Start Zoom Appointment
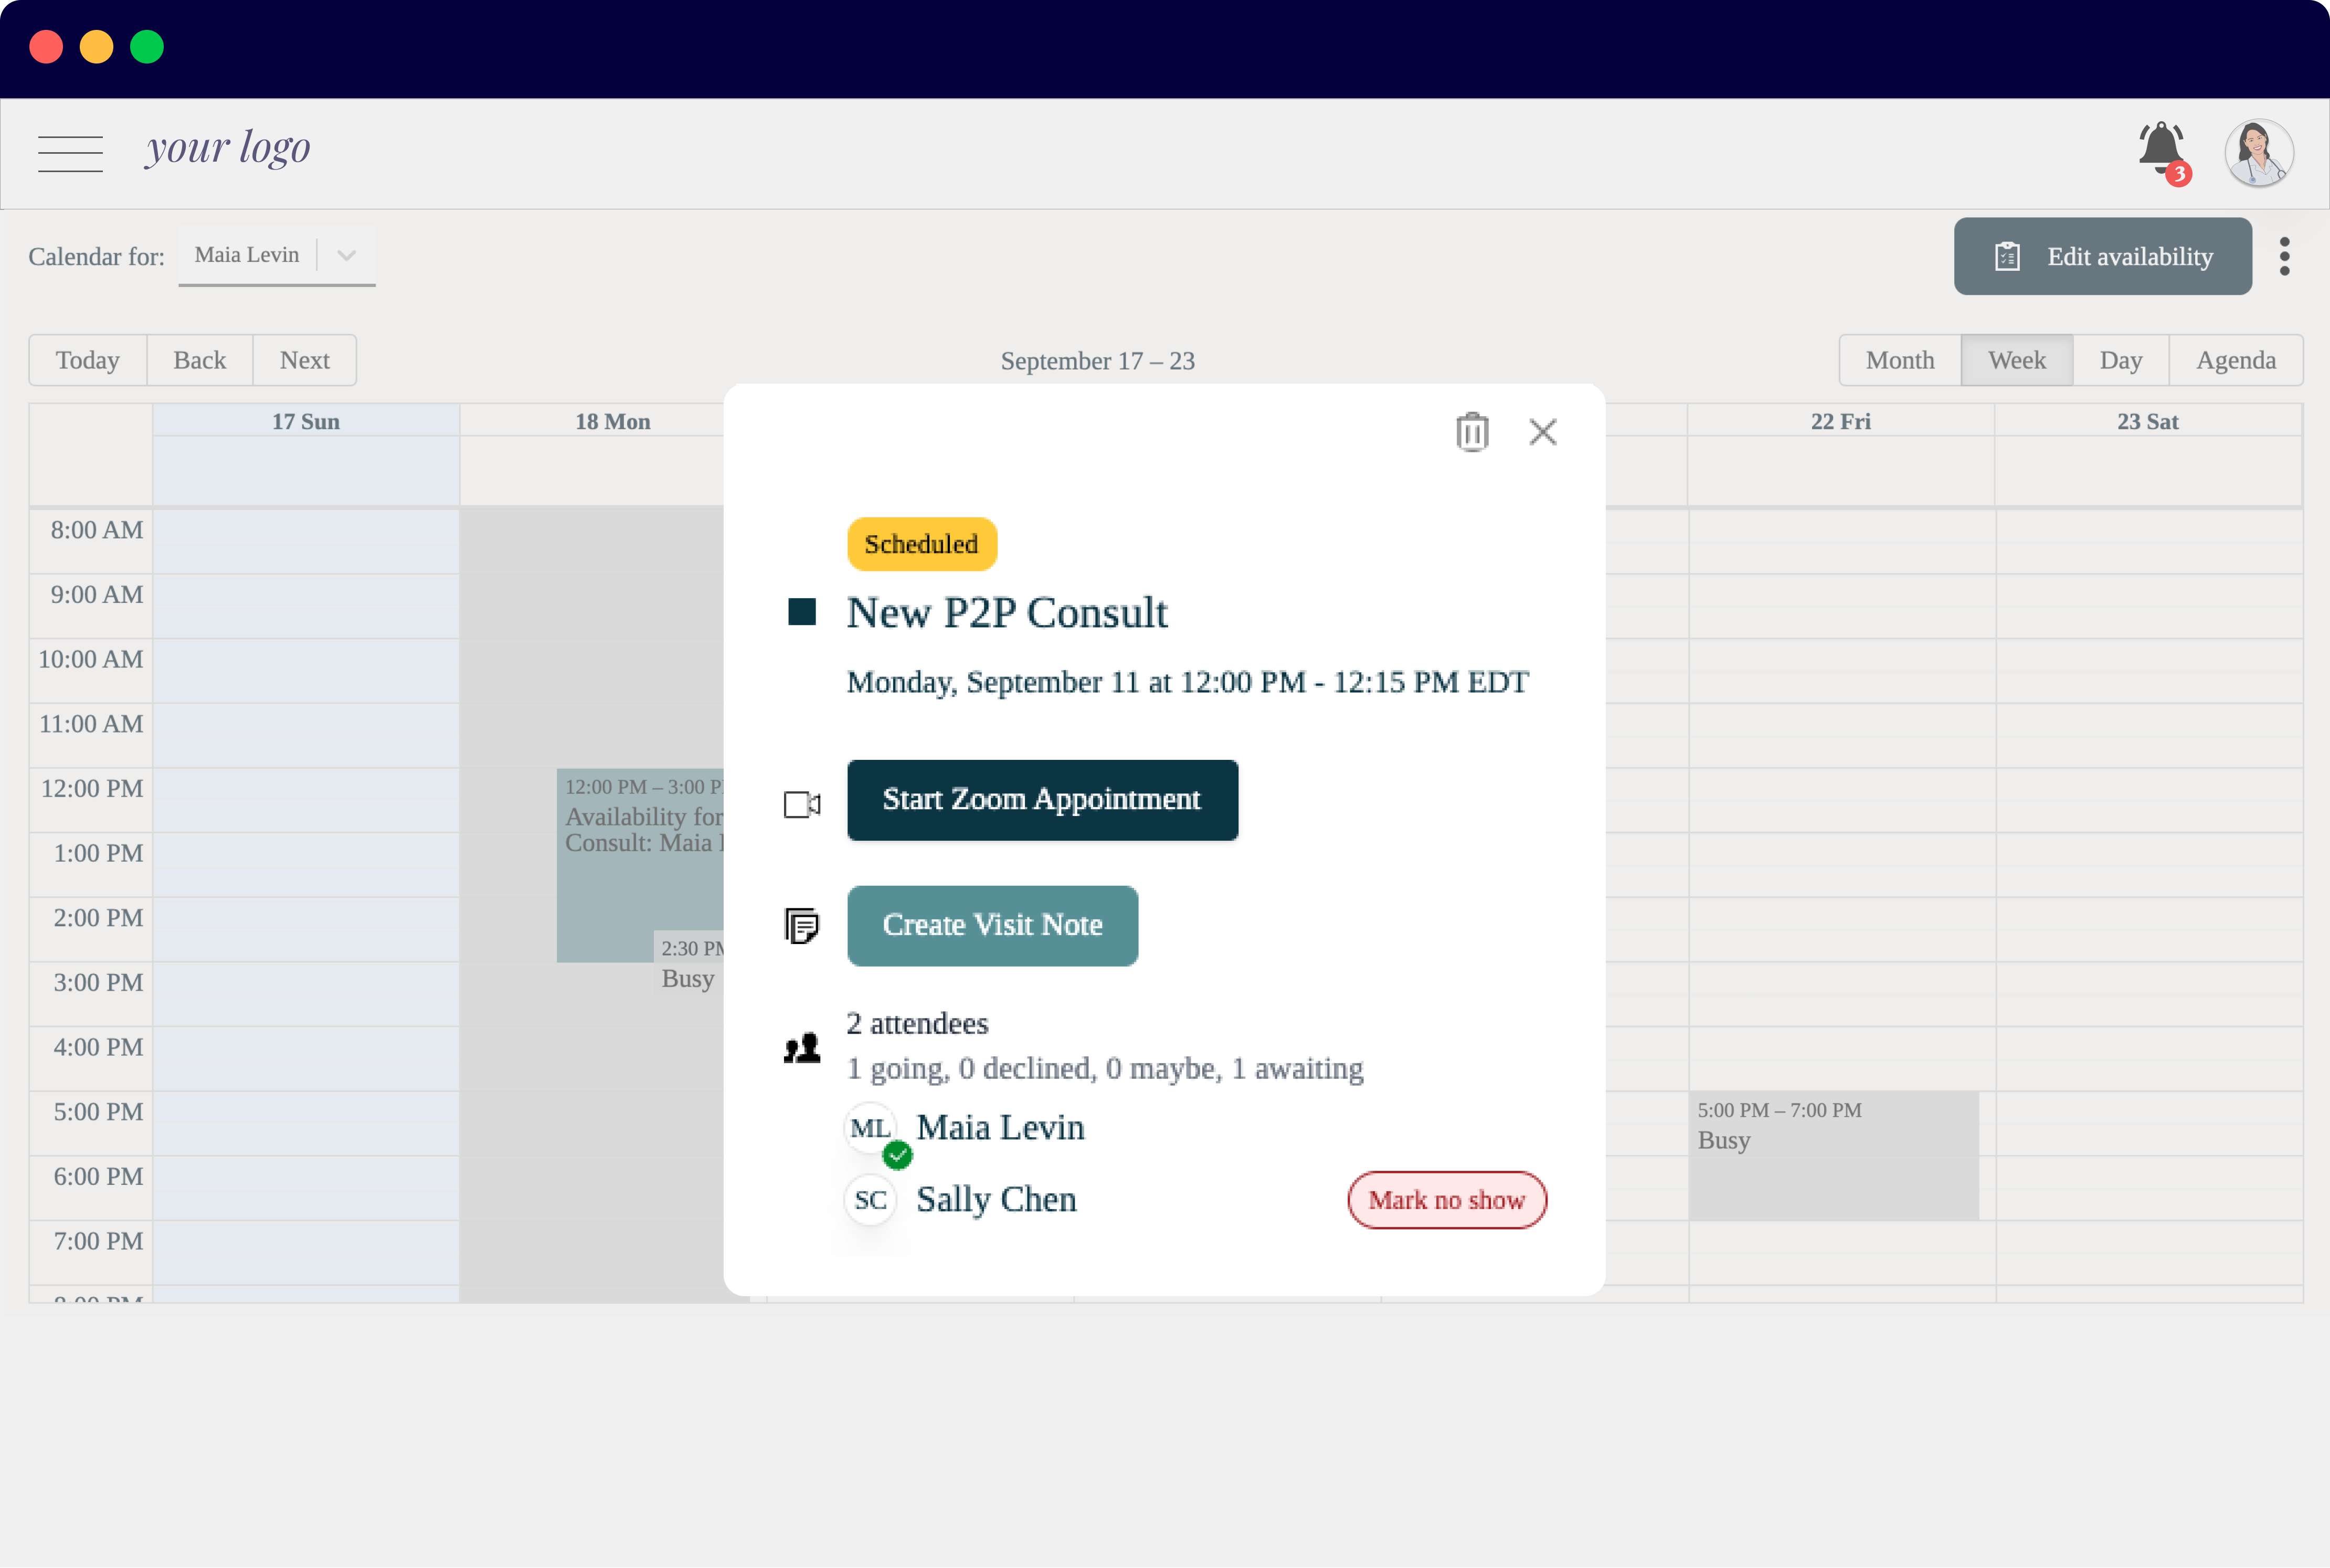 point(1042,800)
